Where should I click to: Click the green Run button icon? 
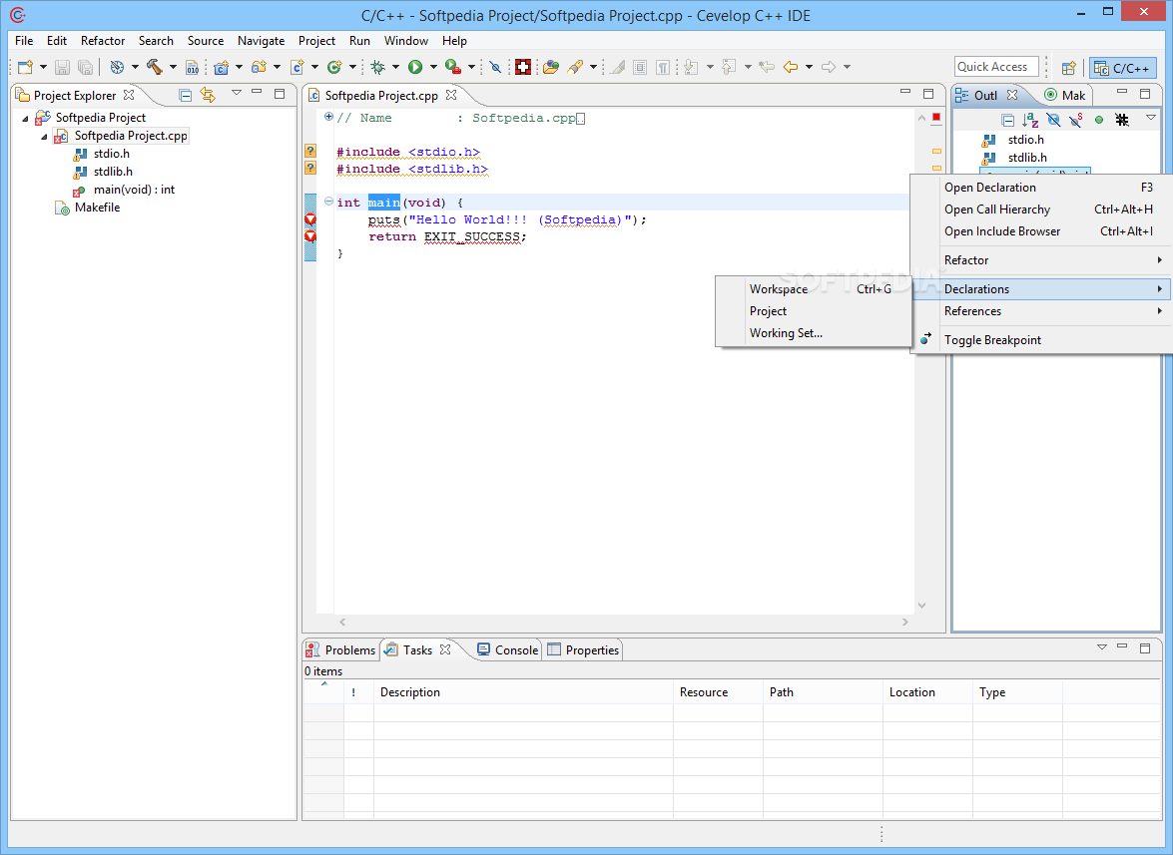point(415,67)
